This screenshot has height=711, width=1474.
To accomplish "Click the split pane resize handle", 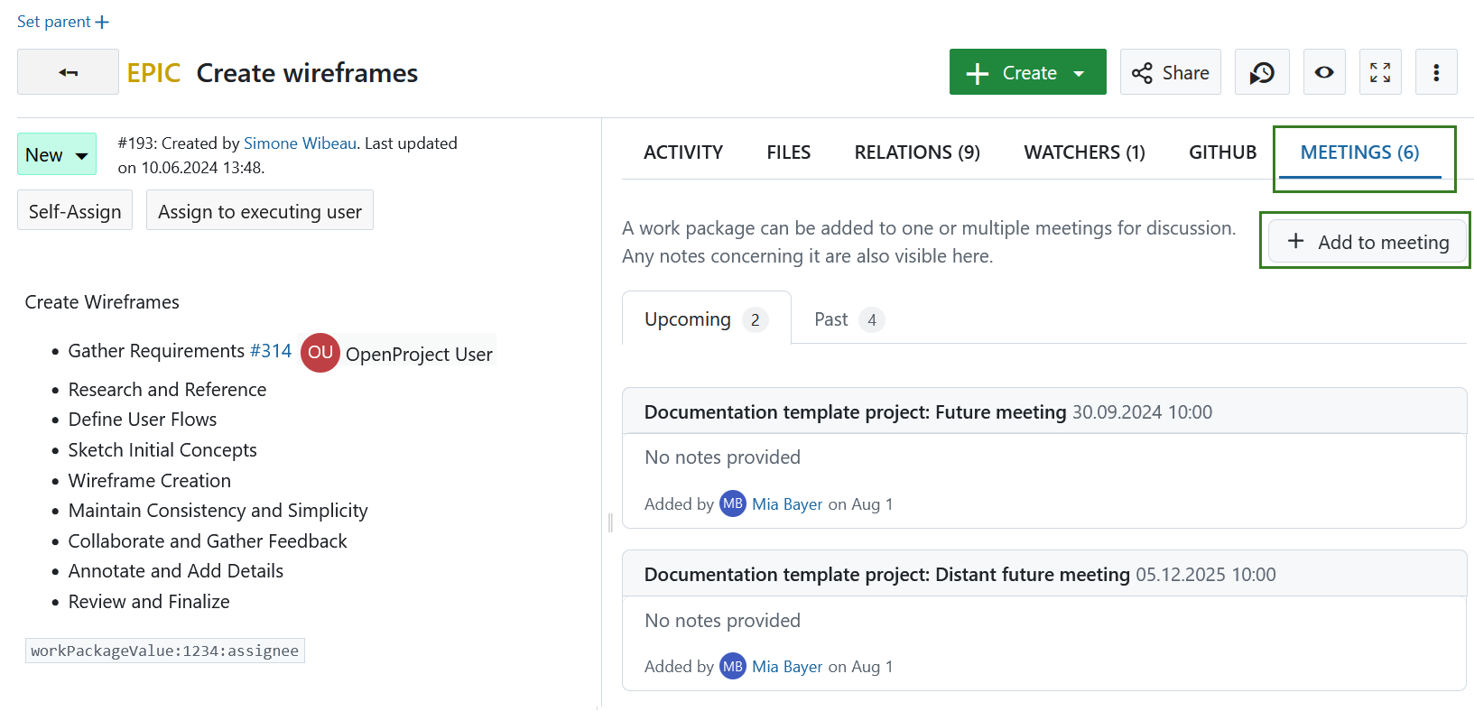I will click(610, 522).
